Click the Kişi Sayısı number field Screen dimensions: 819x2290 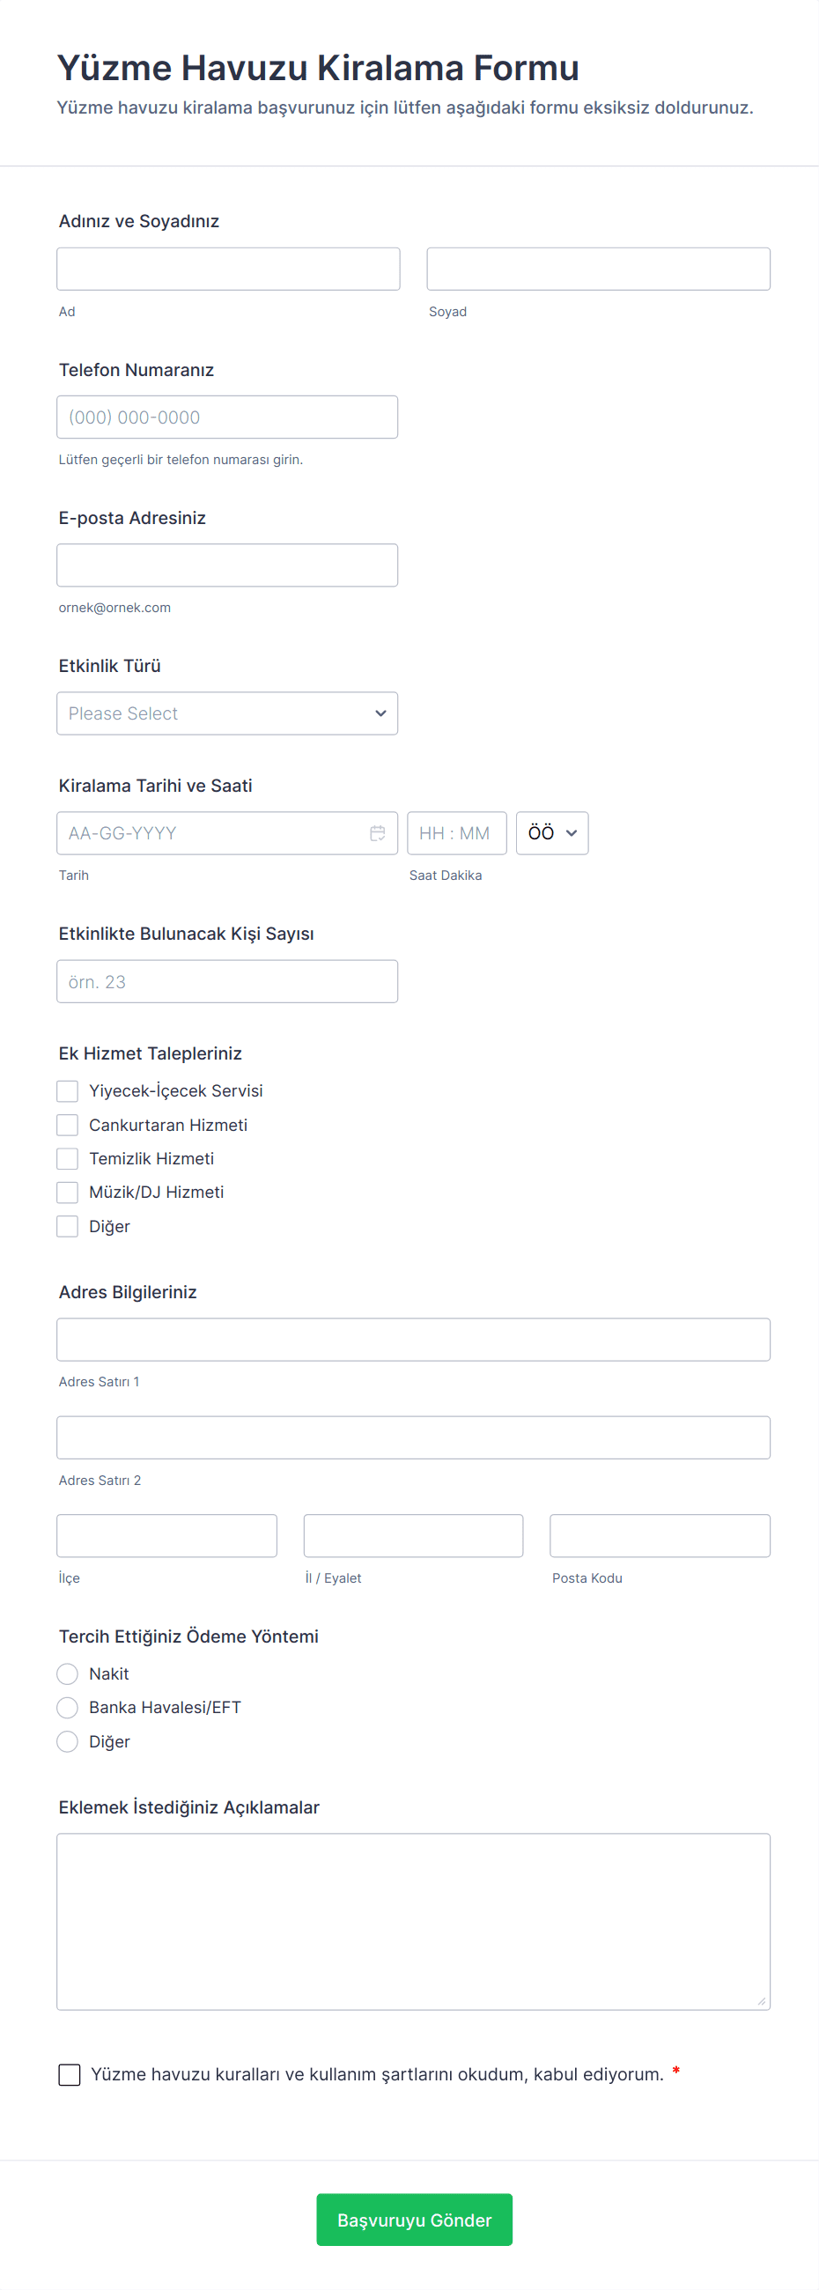pyautogui.click(x=226, y=981)
